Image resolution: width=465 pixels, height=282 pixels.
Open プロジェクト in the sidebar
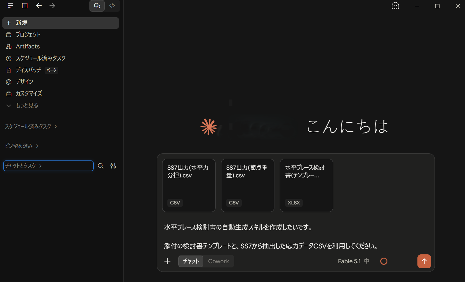61,35
